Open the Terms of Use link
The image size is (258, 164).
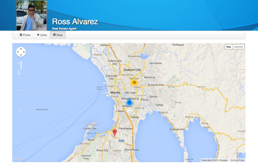point(237,160)
